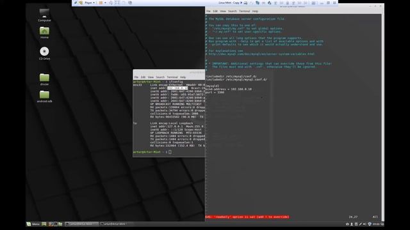Open the Terminal menu in the large editor terminal
Screen dimensions: 410x230
[x=245, y=11]
